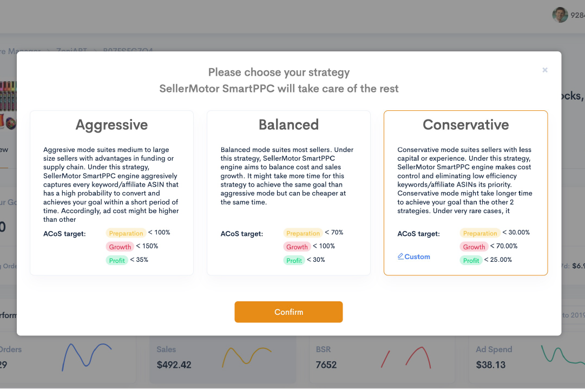Click the orange Confirm button

(288, 312)
